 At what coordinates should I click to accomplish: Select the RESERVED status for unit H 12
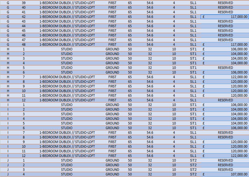coord(225,100)
